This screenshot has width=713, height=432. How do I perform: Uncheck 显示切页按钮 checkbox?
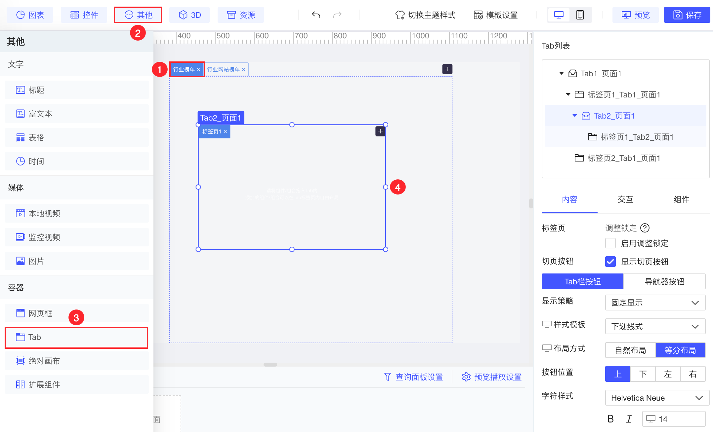point(610,262)
